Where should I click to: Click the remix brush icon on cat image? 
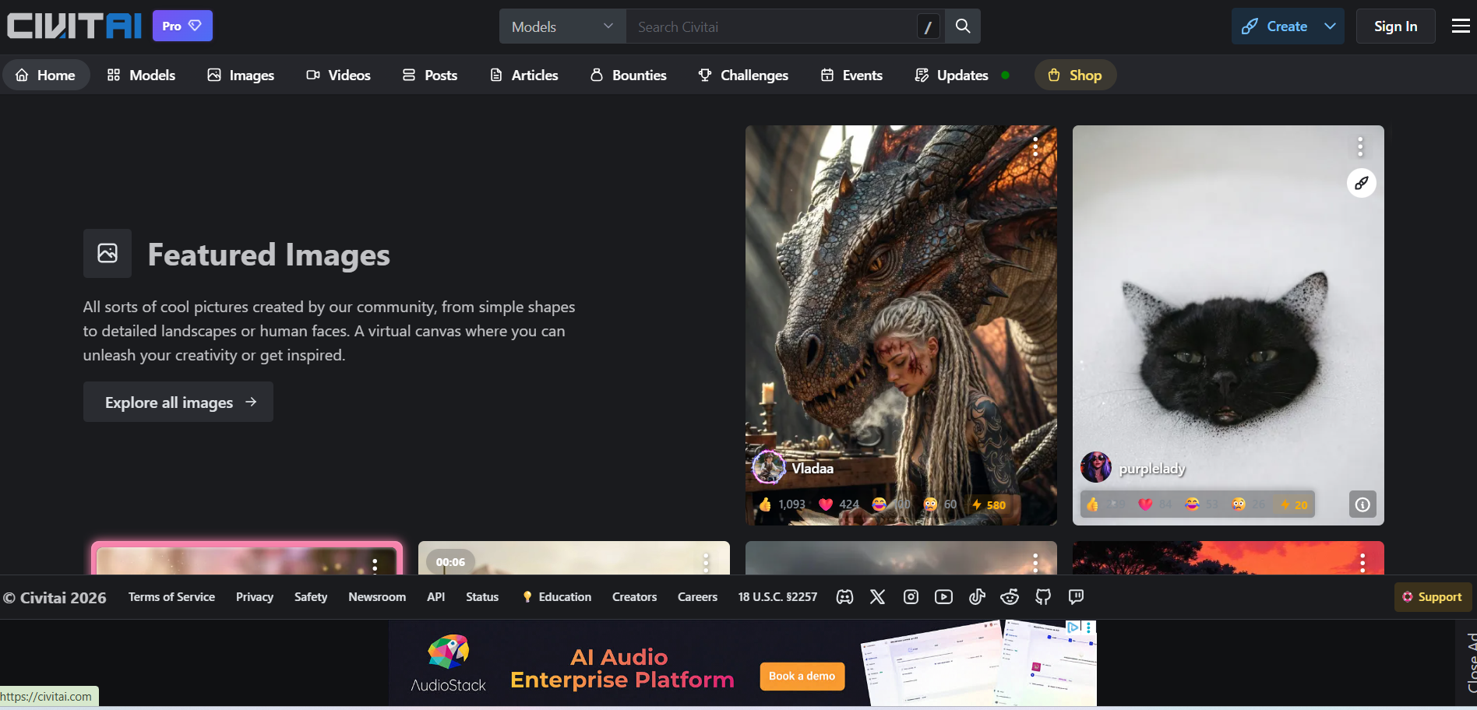pyautogui.click(x=1361, y=184)
